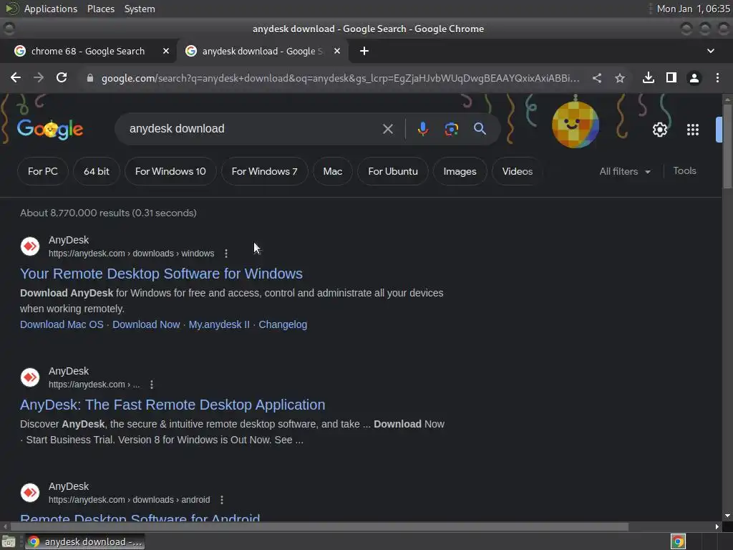733x550 pixels.
Task: Focus the Google search input field
Action: [253, 129]
